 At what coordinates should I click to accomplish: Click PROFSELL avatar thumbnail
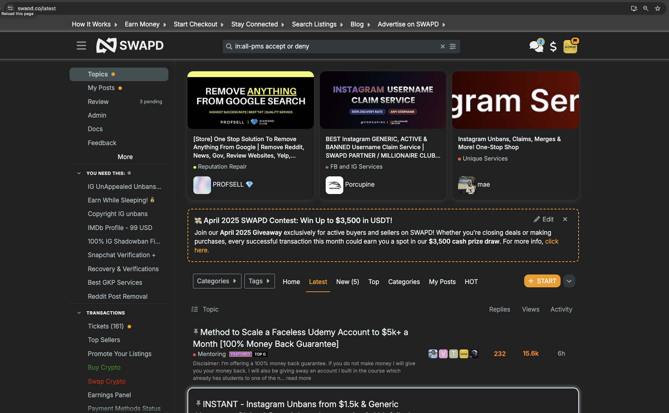coord(202,185)
